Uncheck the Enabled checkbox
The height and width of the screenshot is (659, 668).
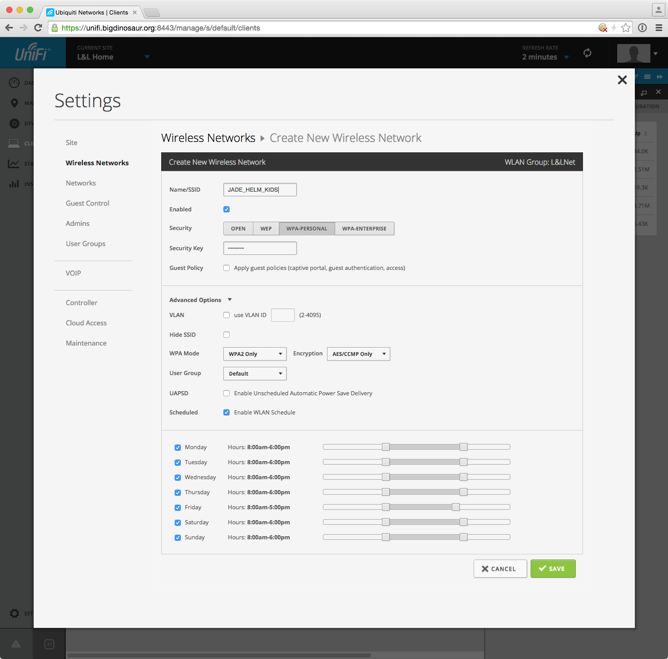pyautogui.click(x=226, y=209)
